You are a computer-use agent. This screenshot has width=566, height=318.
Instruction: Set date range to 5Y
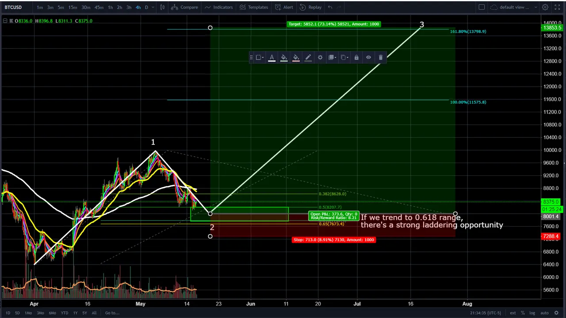[84, 313]
